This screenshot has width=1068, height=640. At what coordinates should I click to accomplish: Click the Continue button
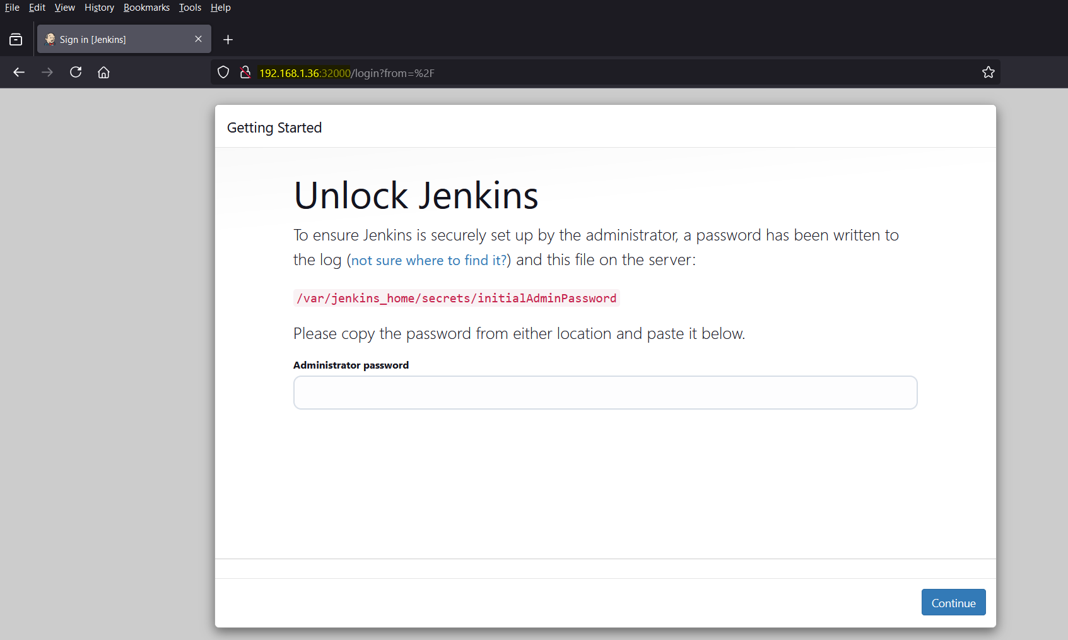[x=953, y=603]
